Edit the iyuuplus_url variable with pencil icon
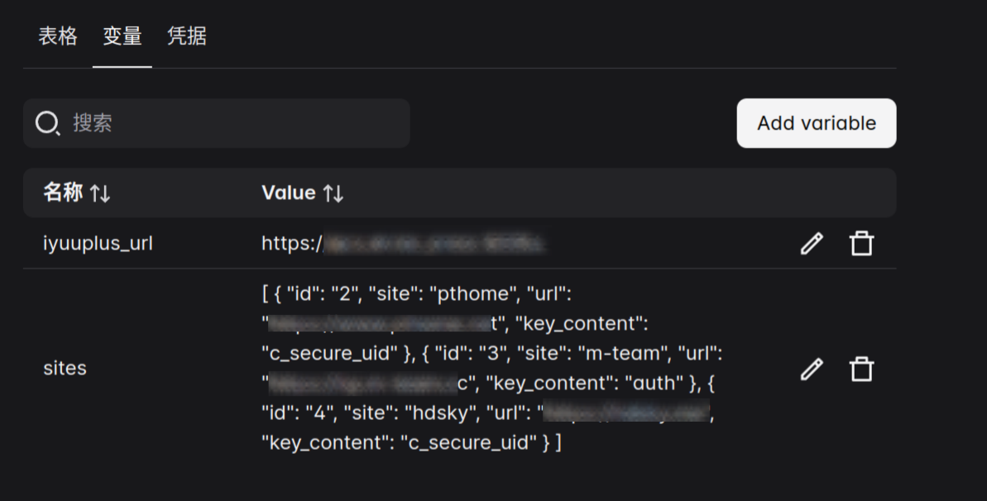This screenshot has height=501, width=987. pos(812,244)
